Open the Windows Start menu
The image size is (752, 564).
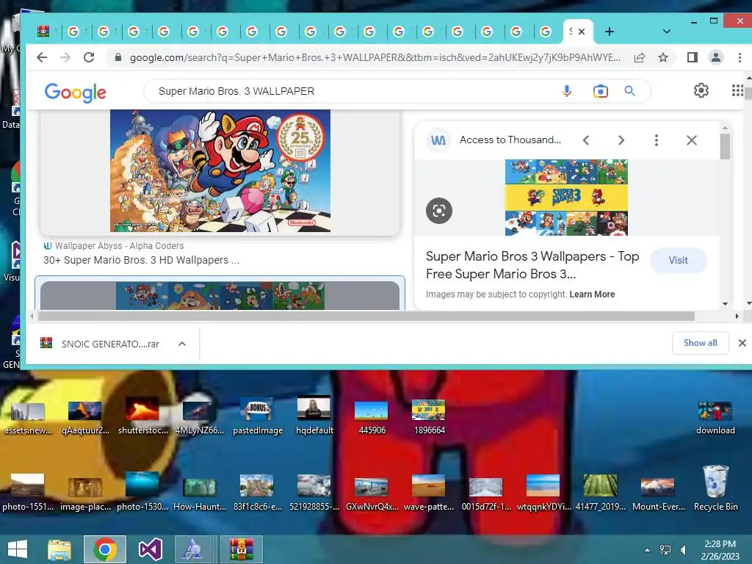(x=18, y=549)
